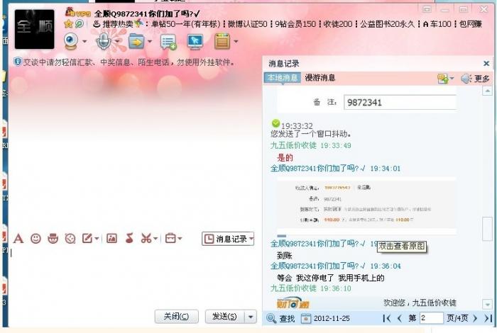497x333 pixels.
Task: Click the 发送(S) button
Action: pos(224,317)
